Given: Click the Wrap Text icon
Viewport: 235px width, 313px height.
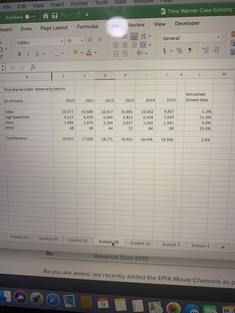Looking at the screenshot, I should click(144, 36).
